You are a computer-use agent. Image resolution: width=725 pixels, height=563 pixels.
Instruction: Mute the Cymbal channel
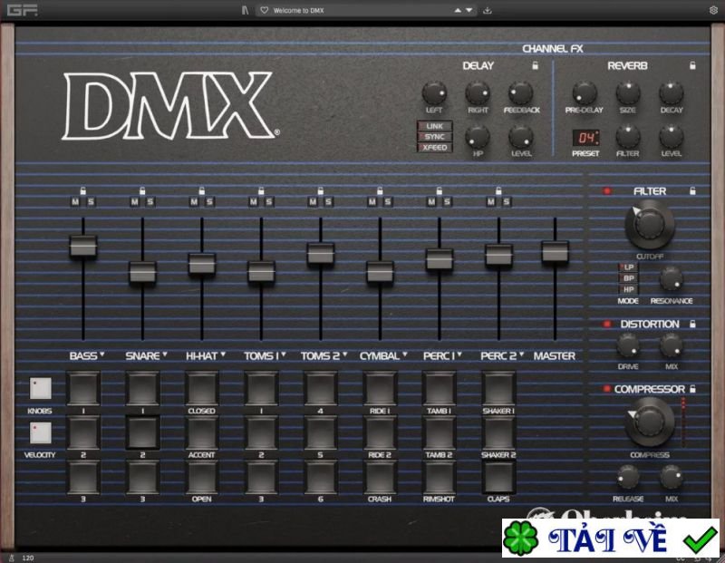[372, 201]
